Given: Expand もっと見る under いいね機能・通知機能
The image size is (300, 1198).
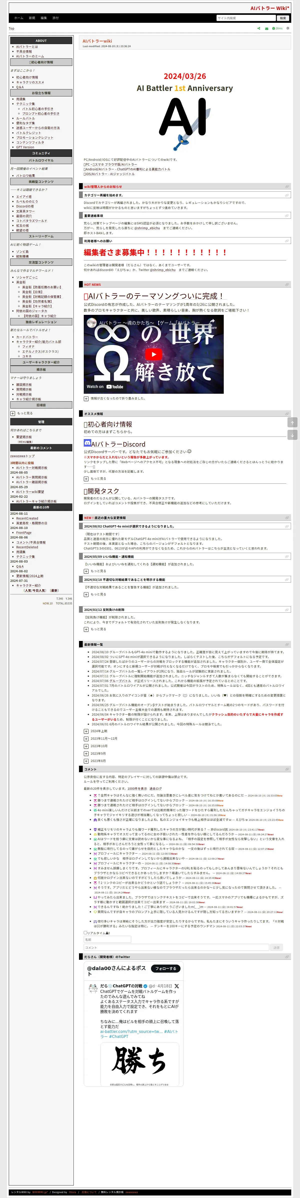Looking at the screenshot, I should [86, 571].
